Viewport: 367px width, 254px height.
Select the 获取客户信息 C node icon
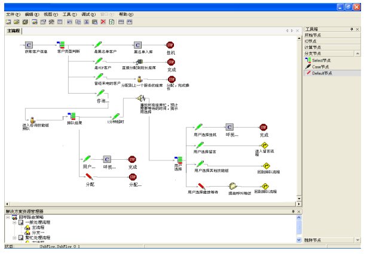coord(29,45)
